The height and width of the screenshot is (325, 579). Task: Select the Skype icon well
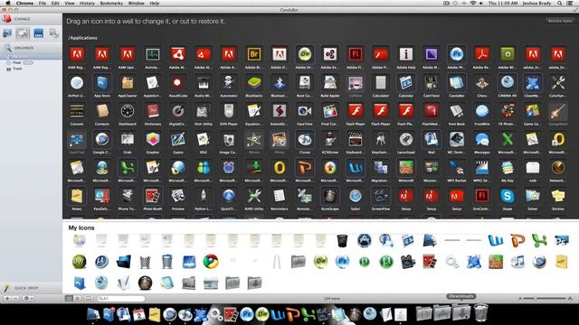pos(508,196)
